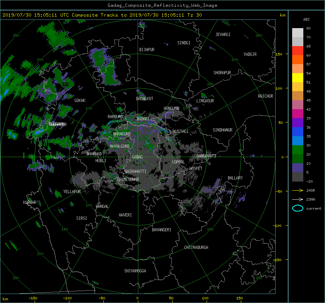Select the yellow 51 dBZ color swatch
The width and height of the screenshot is (325, 303).
(298, 78)
